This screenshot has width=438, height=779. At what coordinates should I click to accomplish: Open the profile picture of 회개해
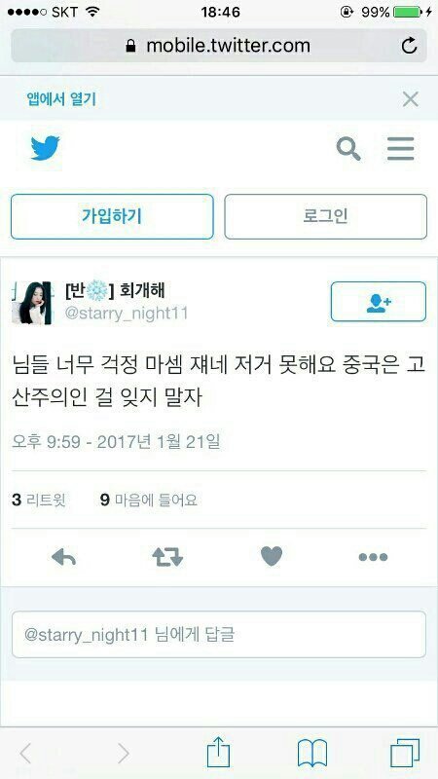click(x=32, y=303)
